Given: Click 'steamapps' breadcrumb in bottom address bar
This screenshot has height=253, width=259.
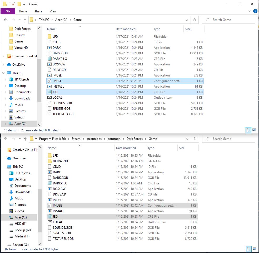Looking at the screenshot, I should point(94,139).
